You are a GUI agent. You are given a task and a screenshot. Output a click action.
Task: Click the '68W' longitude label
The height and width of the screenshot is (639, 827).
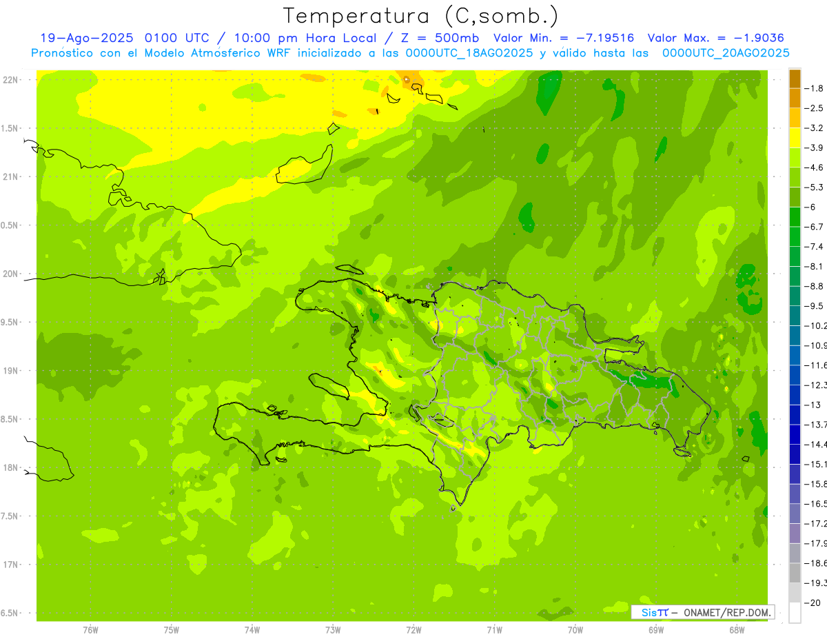click(x=737, y=630)
